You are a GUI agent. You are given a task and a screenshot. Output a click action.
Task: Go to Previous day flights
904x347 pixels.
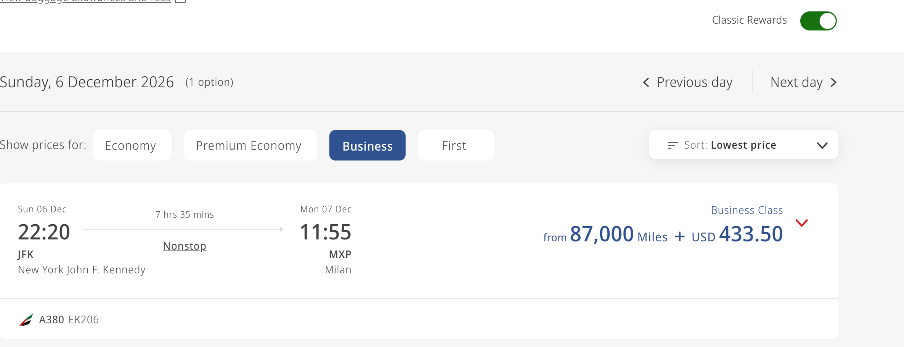coord(694,82)
